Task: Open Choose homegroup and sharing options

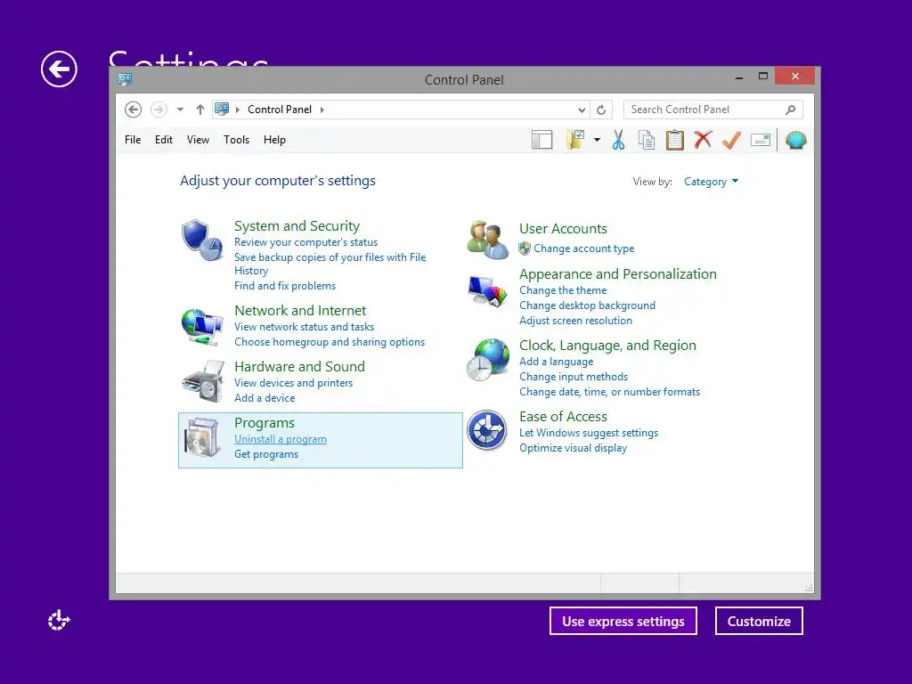Action: tap(330, 342)
